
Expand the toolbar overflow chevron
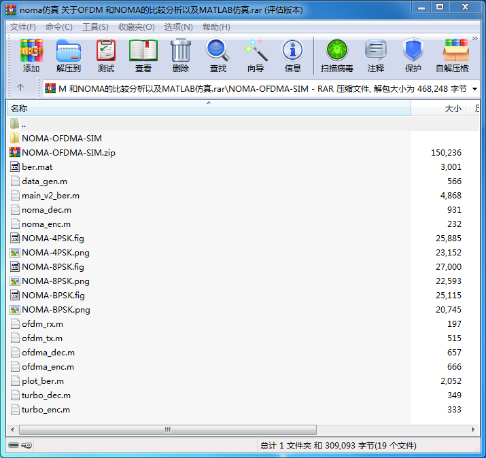[x=475, y=38]
